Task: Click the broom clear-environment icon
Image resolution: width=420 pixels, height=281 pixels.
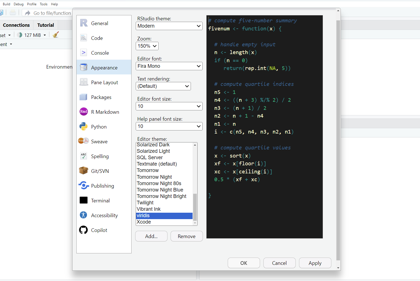Action: click(56, 35)
